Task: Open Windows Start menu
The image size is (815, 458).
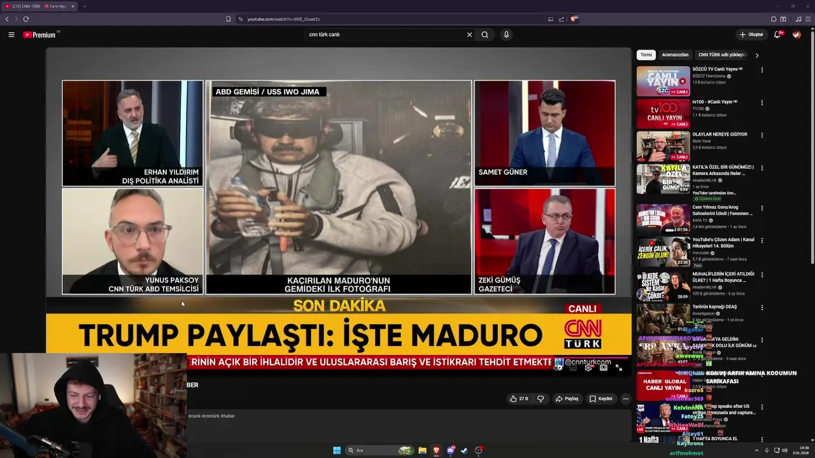Action: [337, 450]
